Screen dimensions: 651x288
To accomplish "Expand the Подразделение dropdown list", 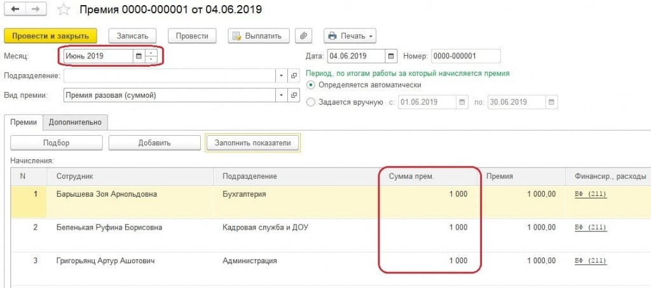I will coord(282,75).
